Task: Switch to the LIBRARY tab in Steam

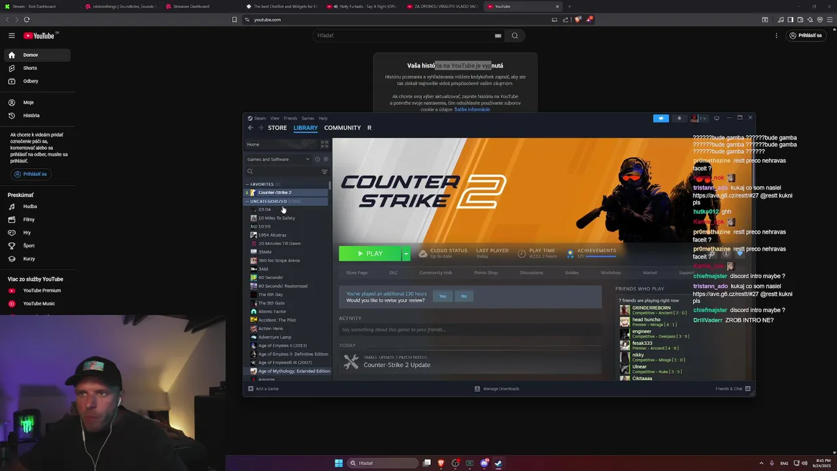Action: (305, 128)
